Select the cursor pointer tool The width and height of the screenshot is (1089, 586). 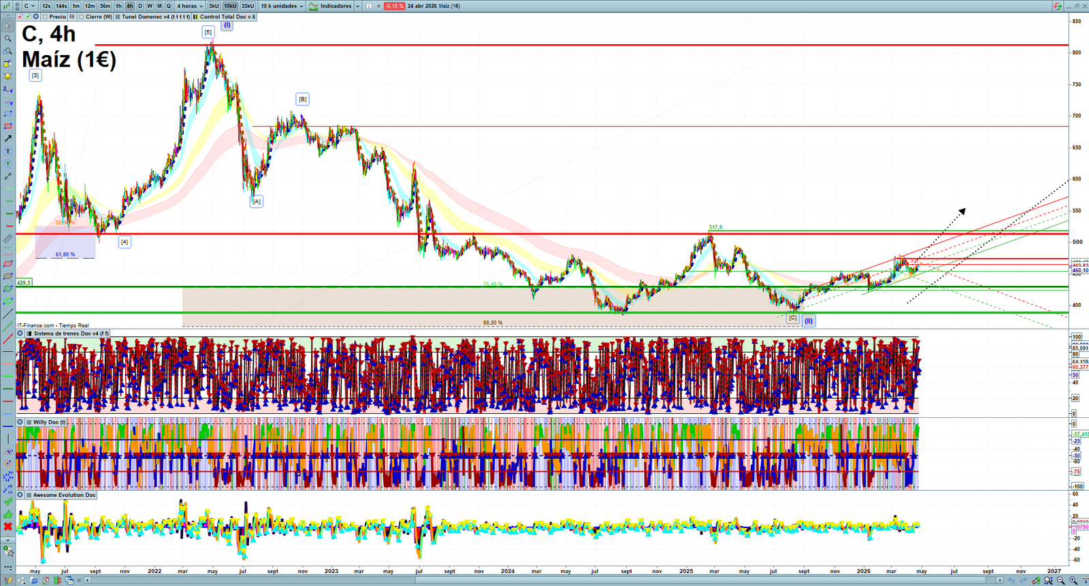[7, 26]
